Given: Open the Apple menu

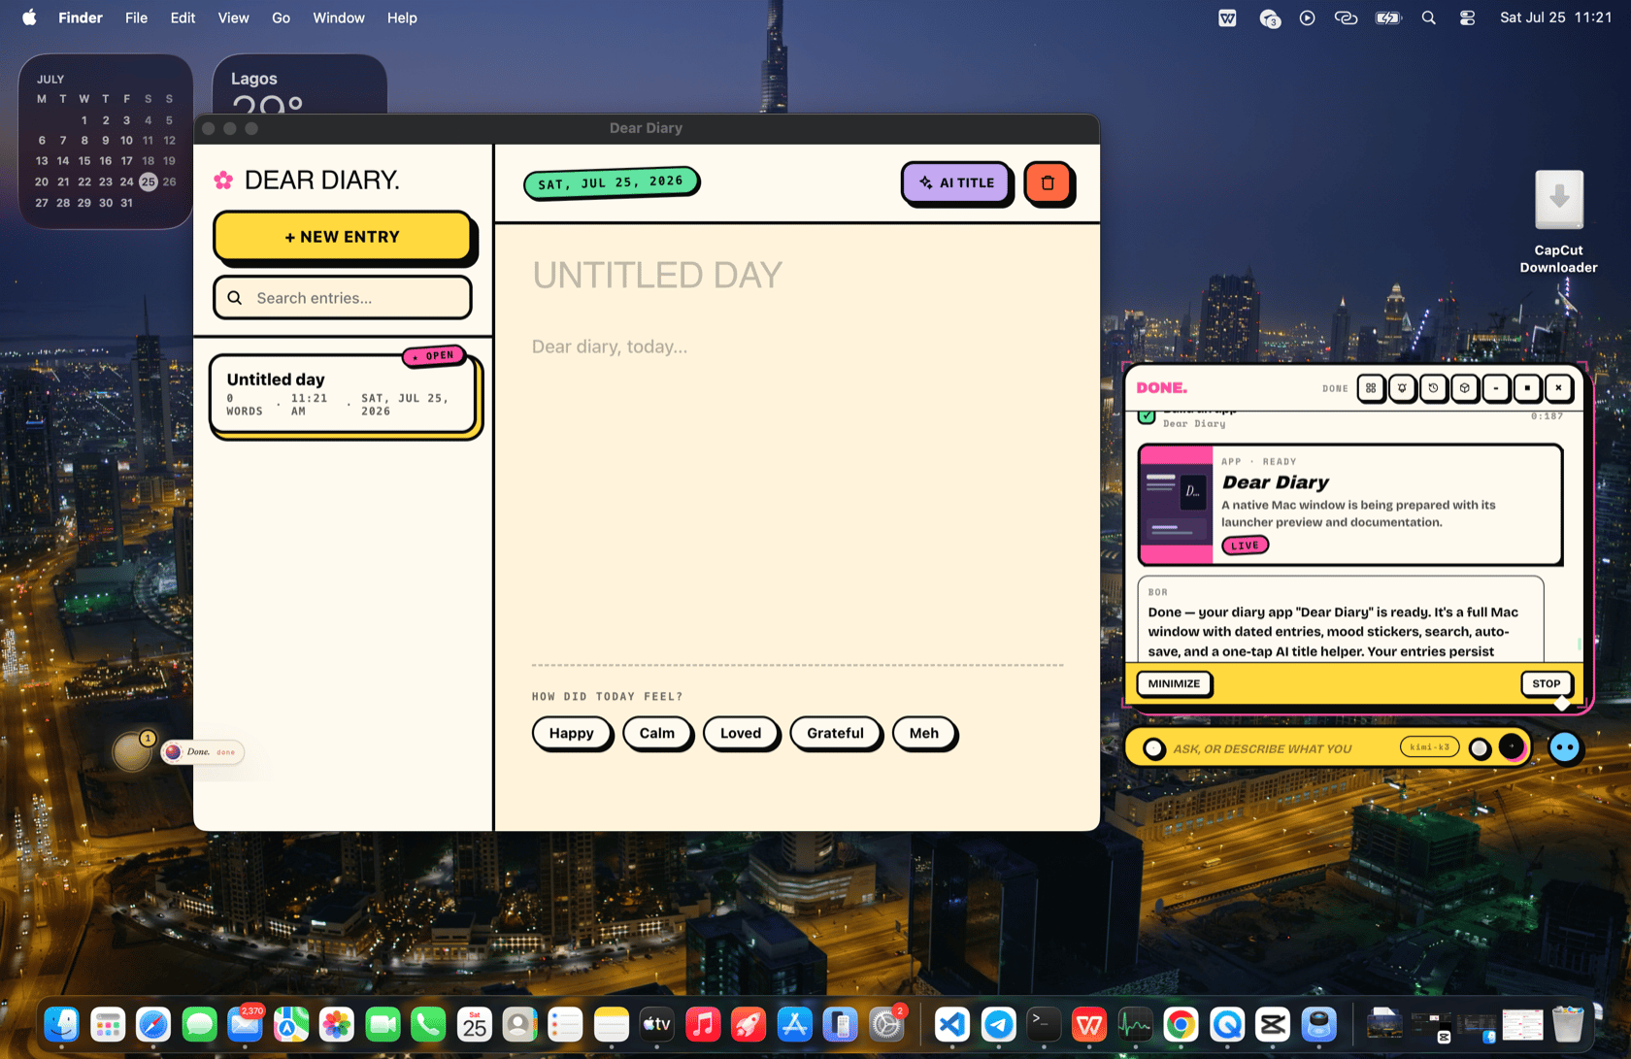Looking at the screenshot, I should 29,17.
